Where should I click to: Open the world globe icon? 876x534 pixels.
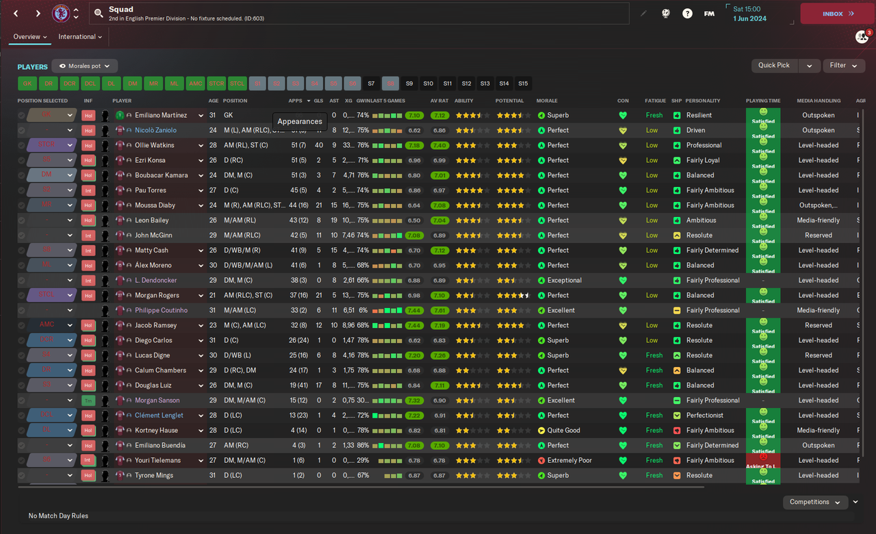(665, 13)
